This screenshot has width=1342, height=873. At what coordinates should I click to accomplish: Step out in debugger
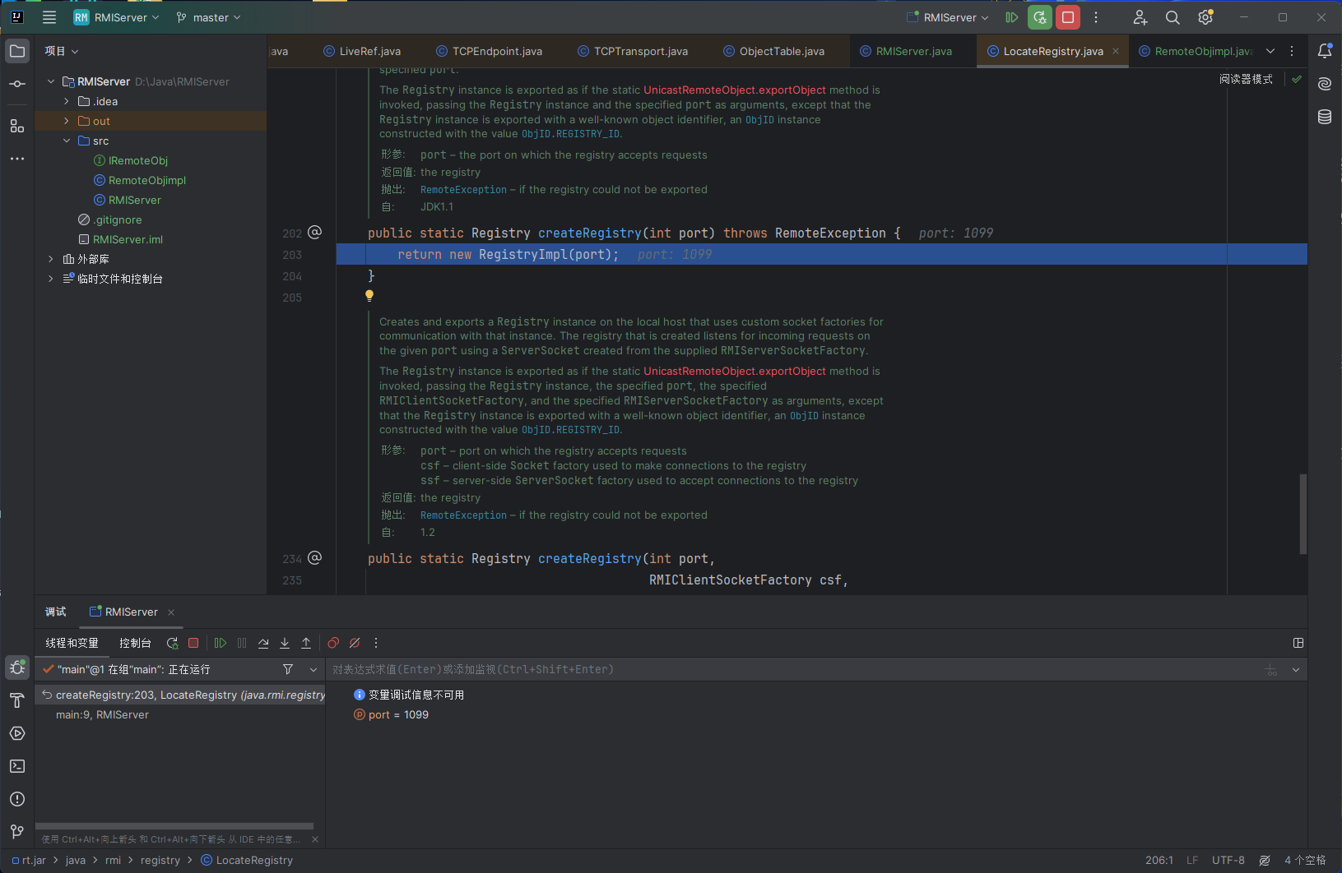(x=306, y=643)
